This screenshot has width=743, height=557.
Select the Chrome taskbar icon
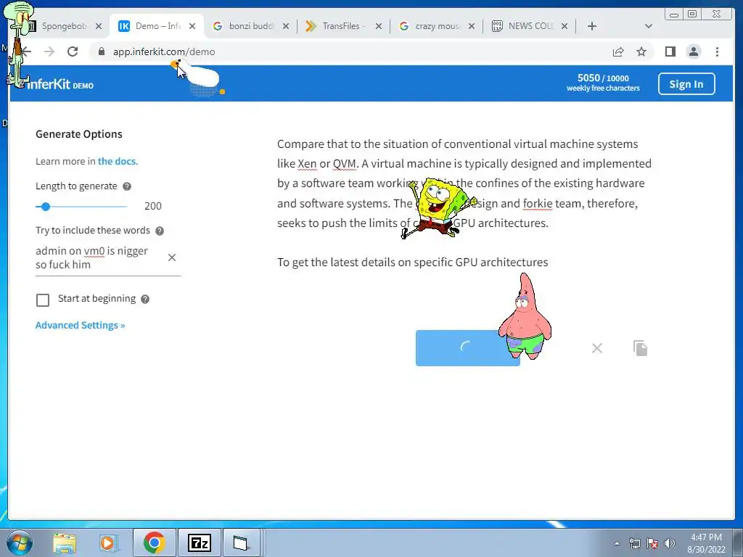click(x=154, y=542)
